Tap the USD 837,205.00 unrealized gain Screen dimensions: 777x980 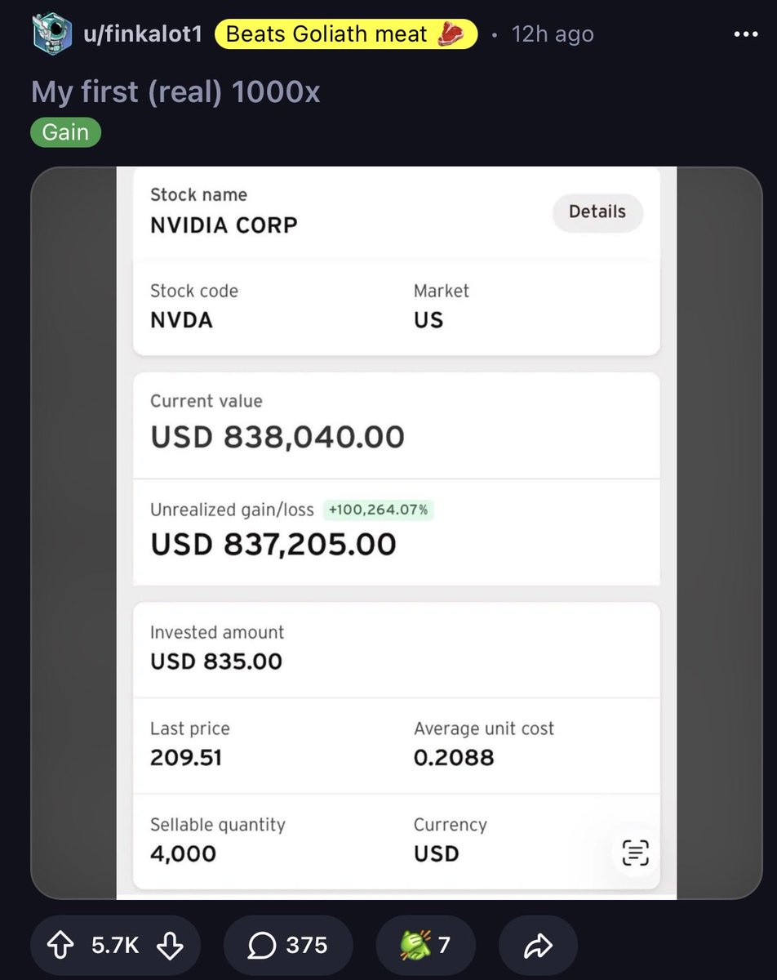click(273, 544)
